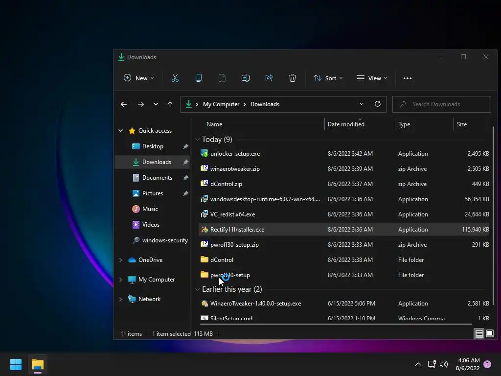Select the dControl.zip archive icon

click(x=204, y=184)
